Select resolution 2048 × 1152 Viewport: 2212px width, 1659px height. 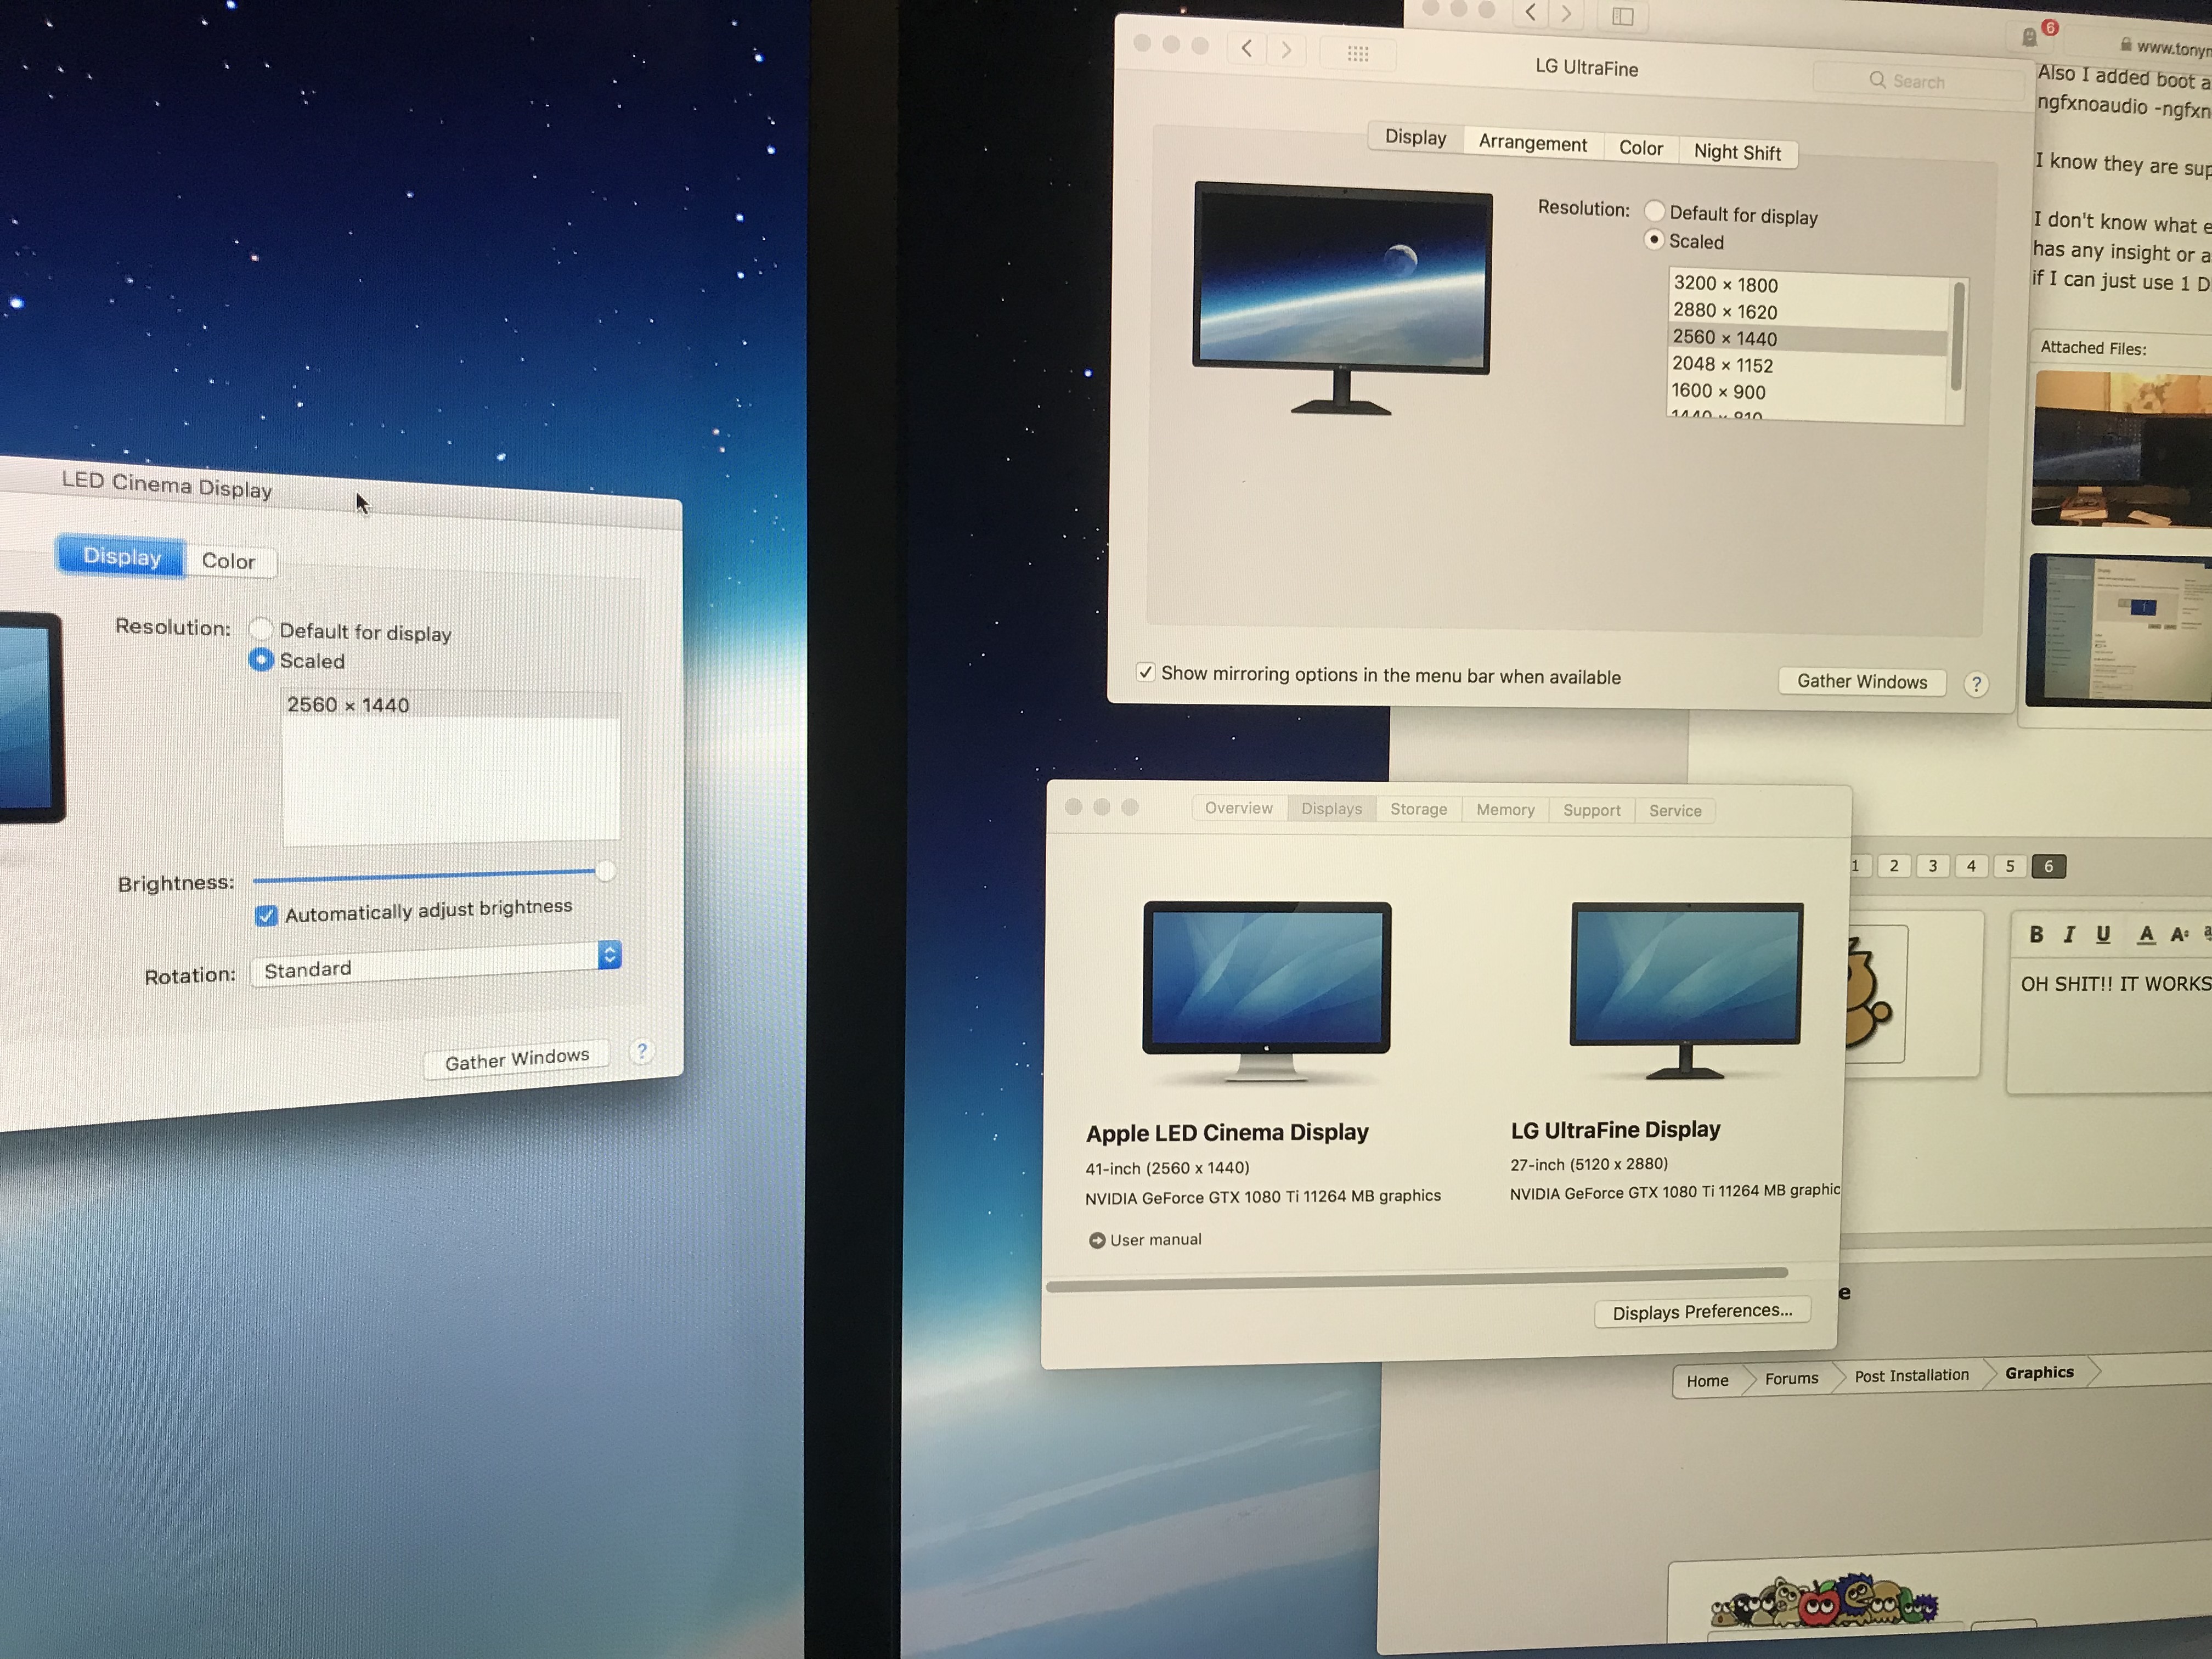click(1808, 366)
